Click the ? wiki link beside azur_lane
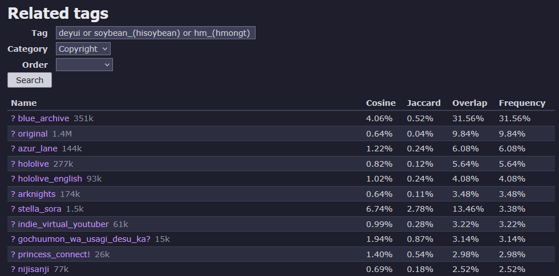This screenshot has height=276, width=559. tap(13, 149)
